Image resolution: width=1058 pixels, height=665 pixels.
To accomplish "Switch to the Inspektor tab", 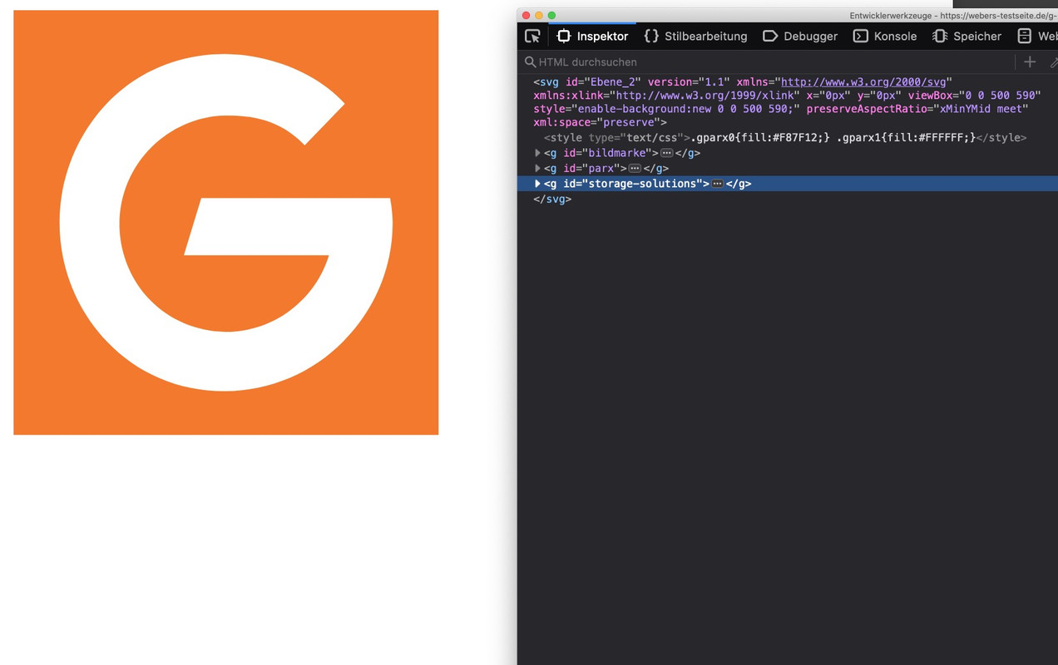I will point(592,36).
